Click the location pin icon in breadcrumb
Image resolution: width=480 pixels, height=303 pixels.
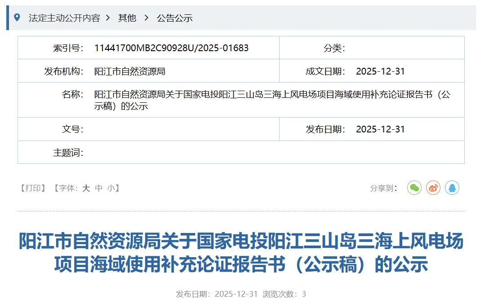tap(17, 18)
